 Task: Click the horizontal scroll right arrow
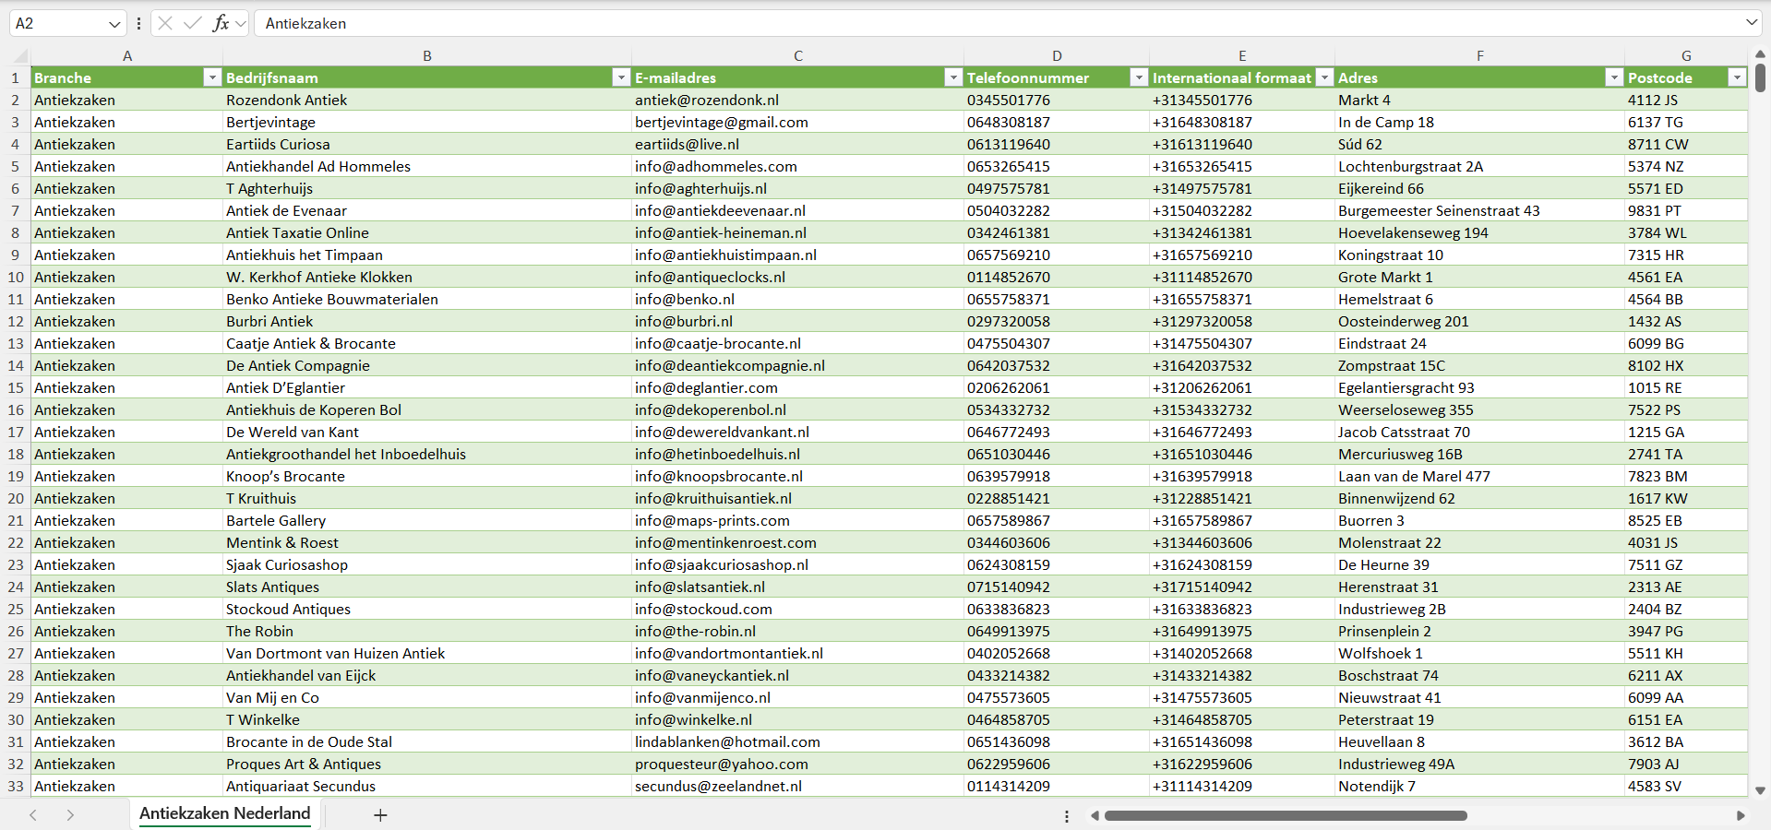(x=1741, y=815)
